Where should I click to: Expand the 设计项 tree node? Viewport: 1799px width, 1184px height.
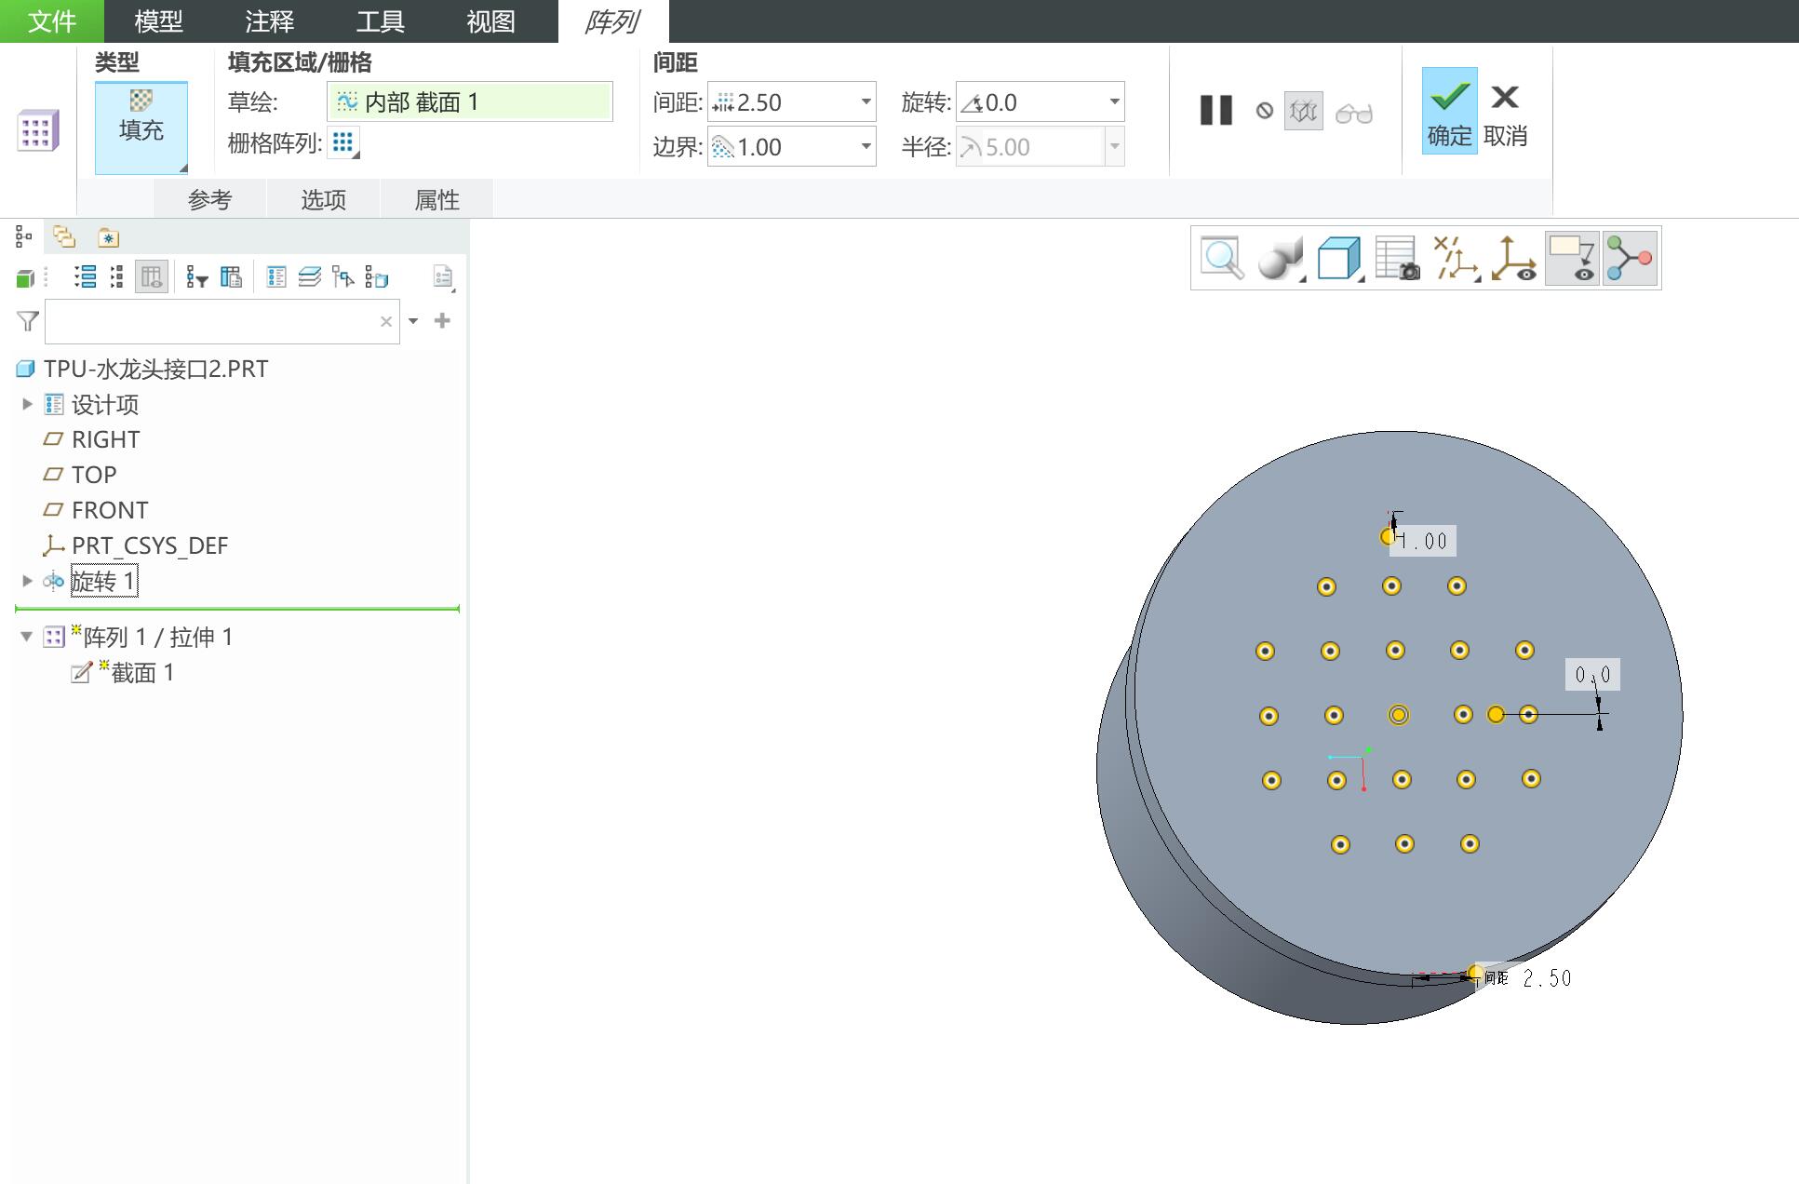[27, 404]
